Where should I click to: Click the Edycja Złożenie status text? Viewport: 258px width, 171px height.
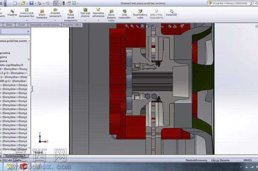click(220, 160)
